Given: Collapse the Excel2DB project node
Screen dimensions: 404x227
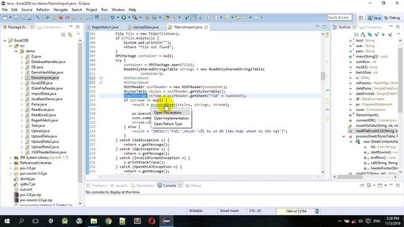Looking at the screenshot, I should pos(5,40).
